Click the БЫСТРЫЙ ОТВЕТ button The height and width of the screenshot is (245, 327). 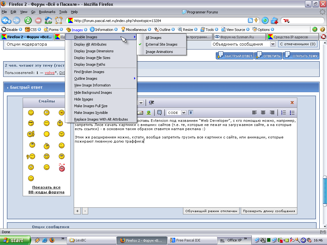pyautogui.click(x=235, y=56)
